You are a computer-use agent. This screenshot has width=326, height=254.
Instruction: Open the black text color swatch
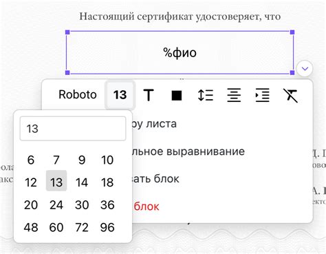coord(177,95)
